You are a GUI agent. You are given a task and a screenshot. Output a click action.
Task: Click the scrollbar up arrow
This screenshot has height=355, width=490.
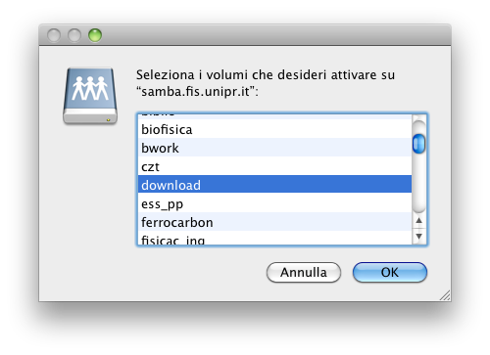(419, 221)
